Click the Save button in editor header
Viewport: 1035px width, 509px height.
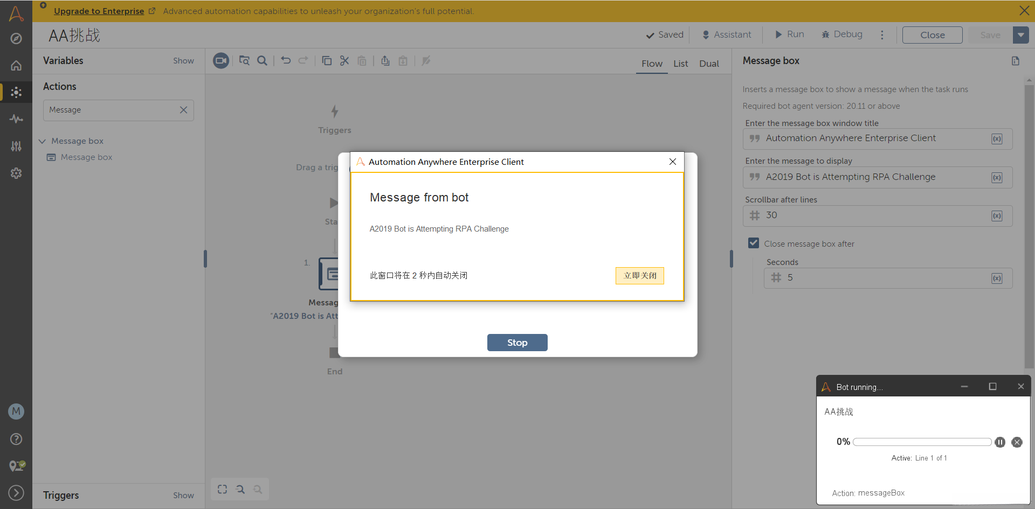pyautogui.click(x=990, y=35)
